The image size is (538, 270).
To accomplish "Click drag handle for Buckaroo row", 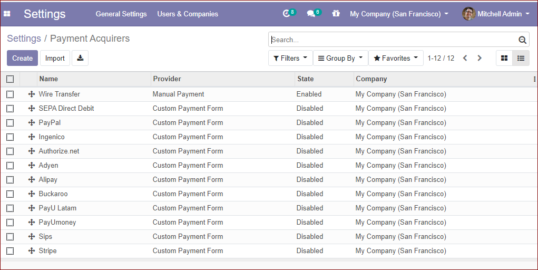I will coord(32,194).
